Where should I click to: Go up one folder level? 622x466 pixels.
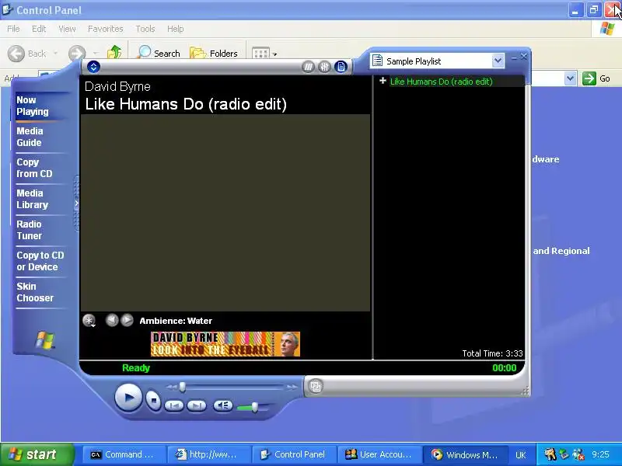[x=114, y=53]
